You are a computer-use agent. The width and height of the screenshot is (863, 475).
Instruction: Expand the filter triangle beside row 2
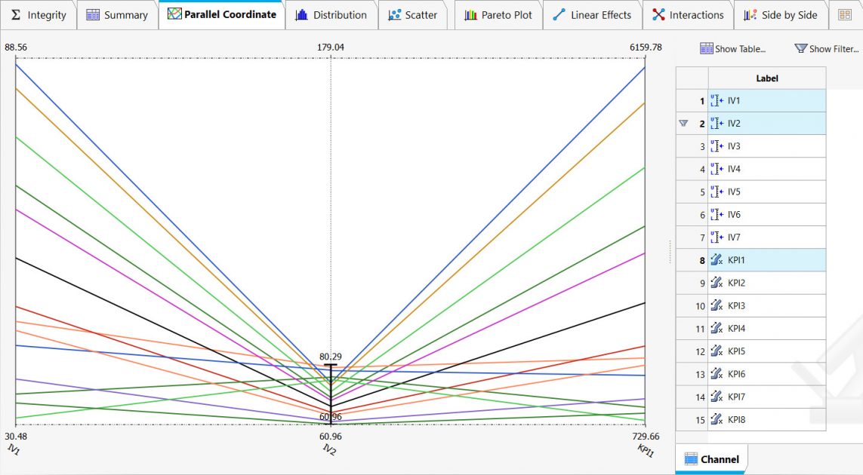683,124
